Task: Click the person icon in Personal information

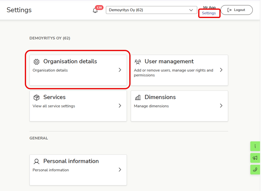Action: point(37,161)
